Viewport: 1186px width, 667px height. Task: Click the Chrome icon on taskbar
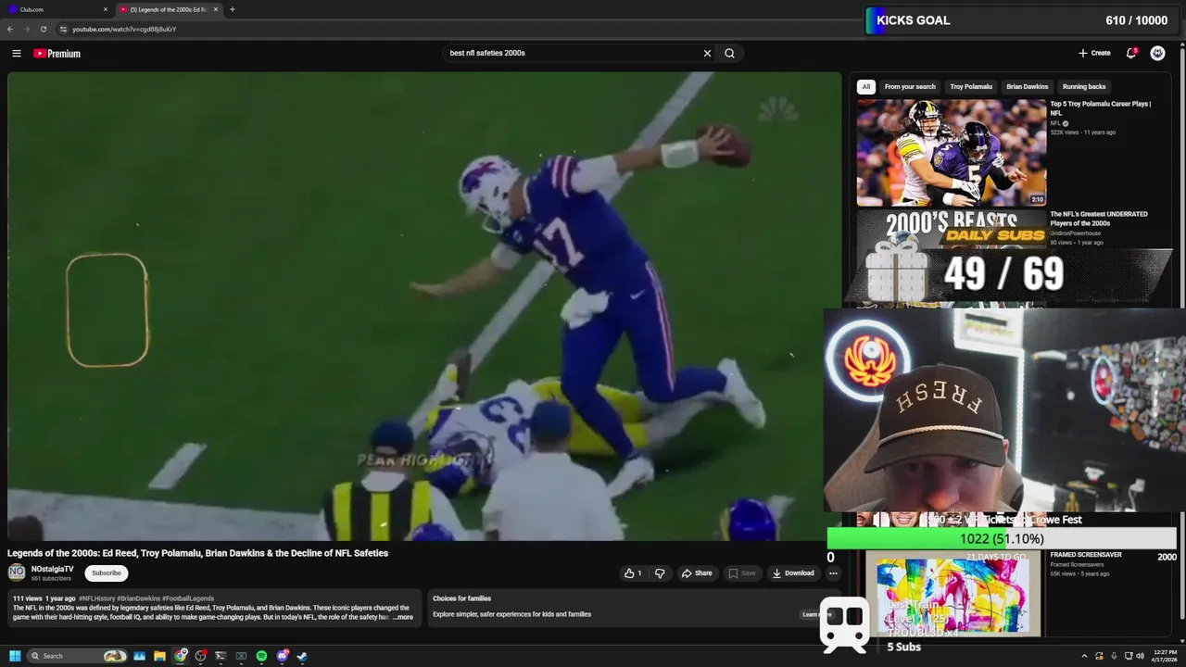[x=181, y=656]
